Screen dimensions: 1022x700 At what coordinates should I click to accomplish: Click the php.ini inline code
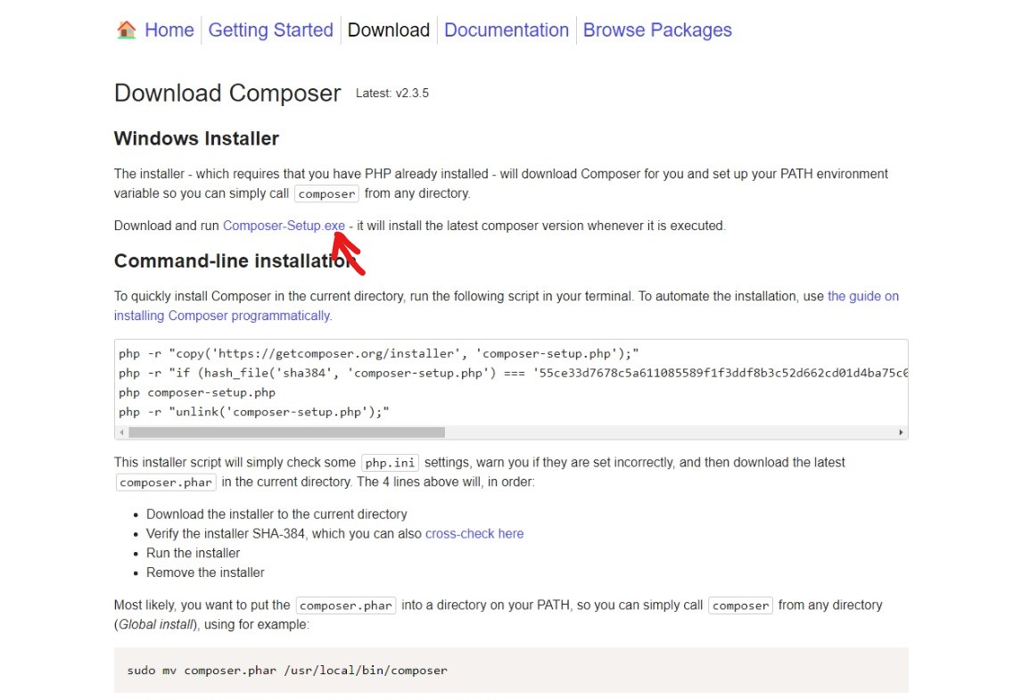(390, 463)
